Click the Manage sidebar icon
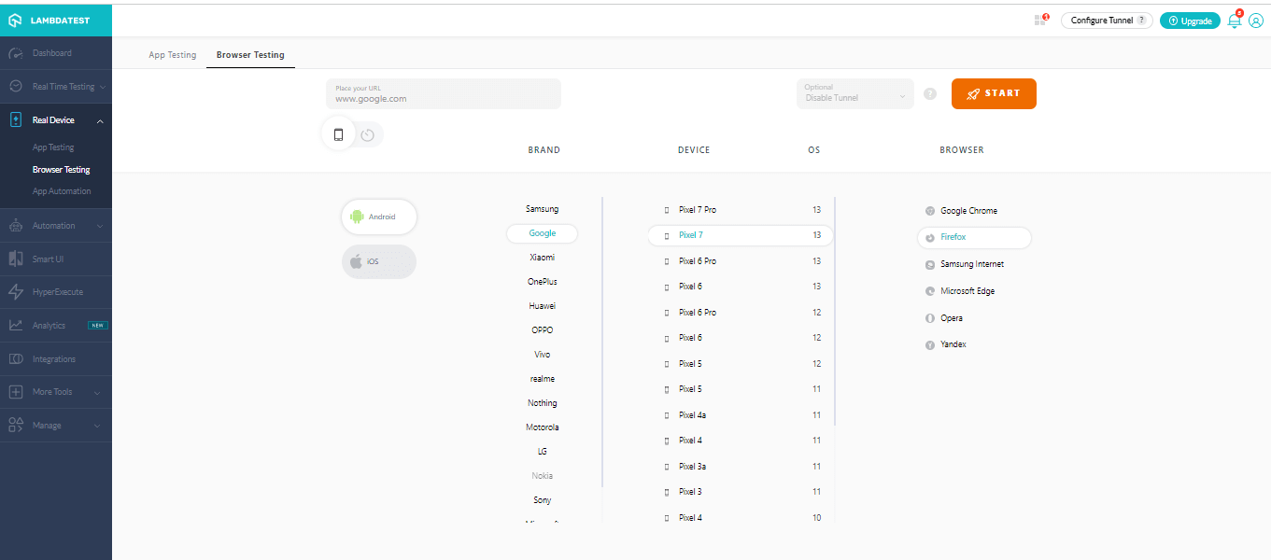 point(15,425)
